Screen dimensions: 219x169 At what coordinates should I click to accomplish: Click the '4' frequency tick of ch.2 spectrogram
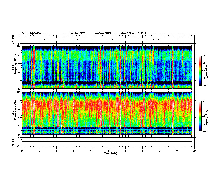point(19,118)
